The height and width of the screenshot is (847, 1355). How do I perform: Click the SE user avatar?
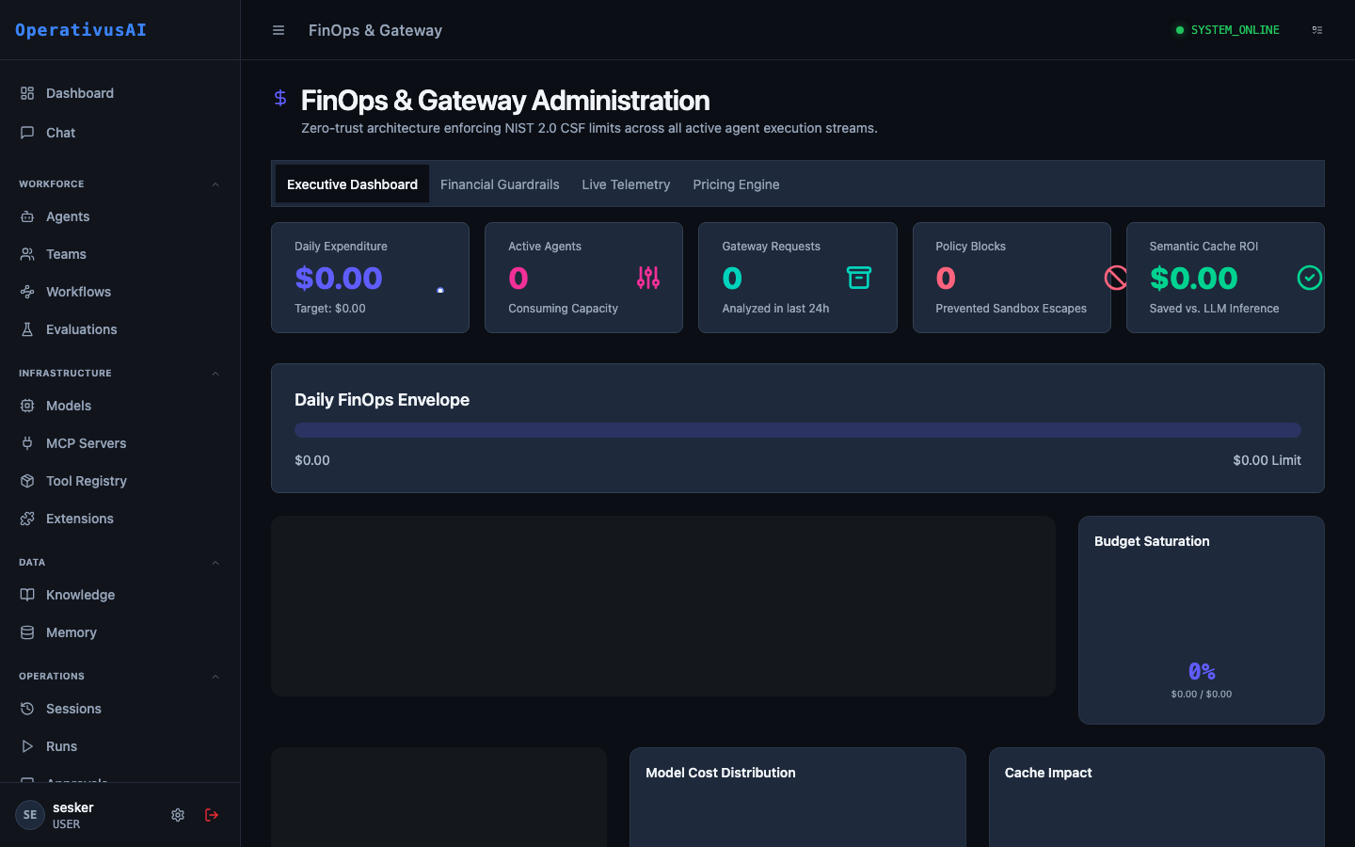(x=30, y=815)
